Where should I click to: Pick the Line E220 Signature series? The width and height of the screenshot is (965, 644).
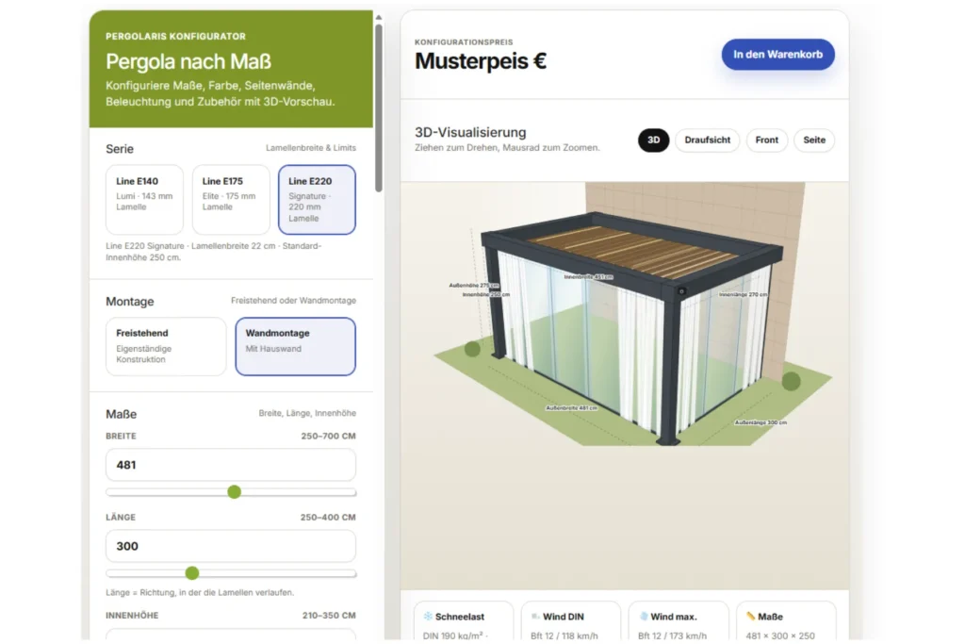(x=317, y=200)
